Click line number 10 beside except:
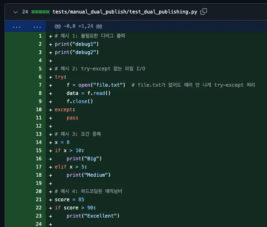Image resolution: width=267 pixels, height=227 pixels. tap(39, 110)
